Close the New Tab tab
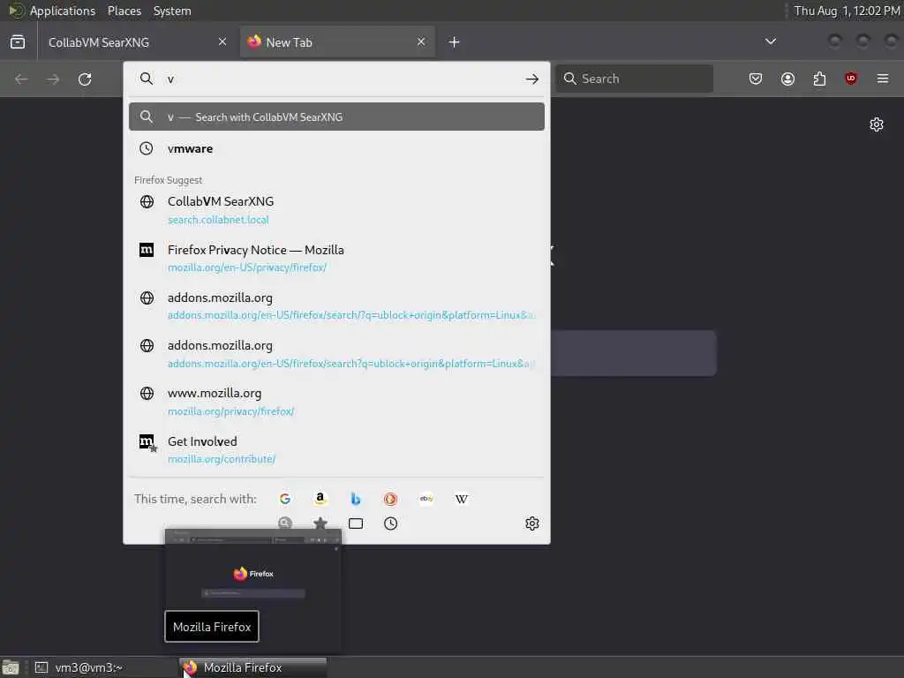This screenshot has width=904, height=678. point(421,42)
